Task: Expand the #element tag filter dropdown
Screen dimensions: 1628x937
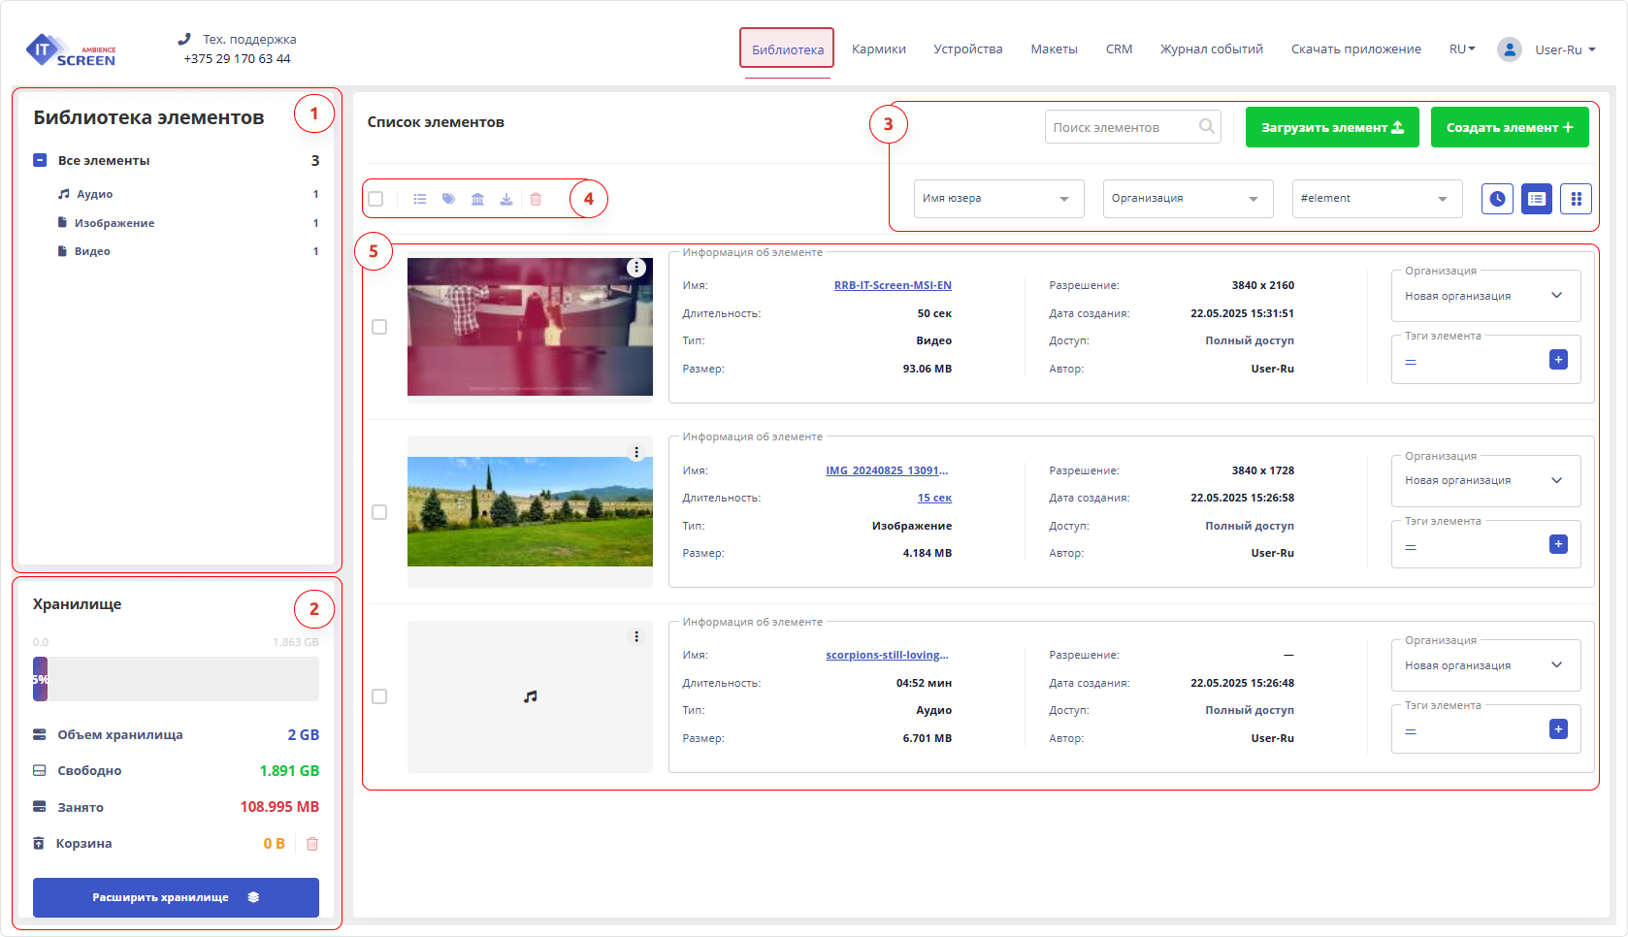Action: [1376, 199]
